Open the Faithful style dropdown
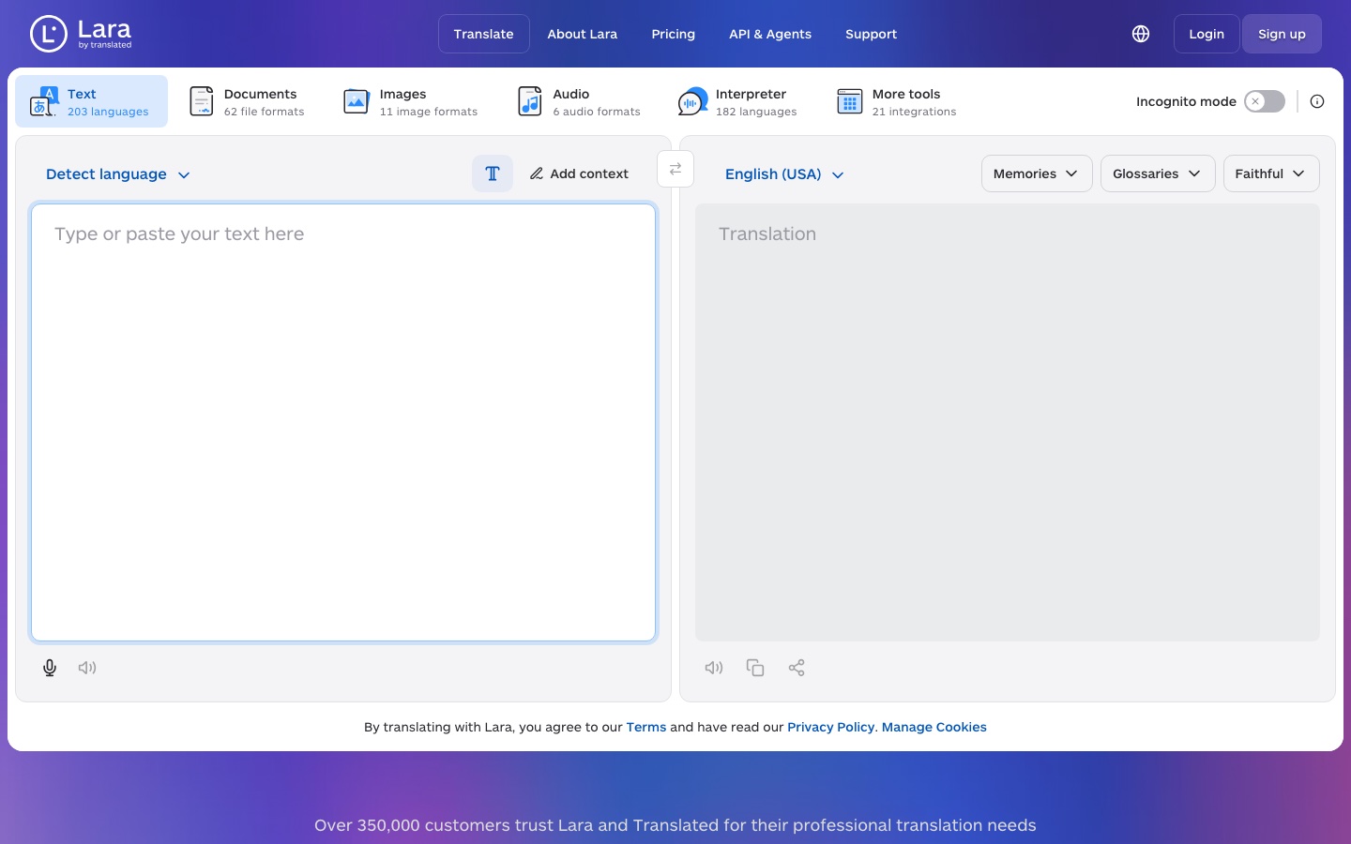 (1271, 173)
